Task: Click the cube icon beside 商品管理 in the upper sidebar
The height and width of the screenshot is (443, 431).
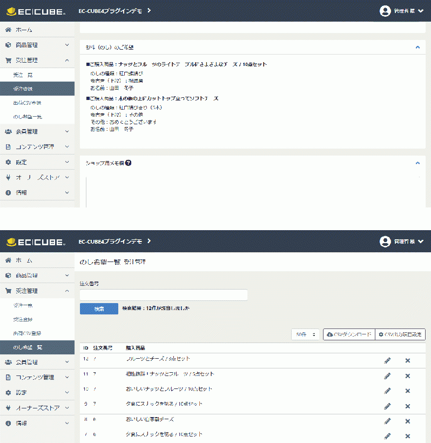Action: [8, 45]
